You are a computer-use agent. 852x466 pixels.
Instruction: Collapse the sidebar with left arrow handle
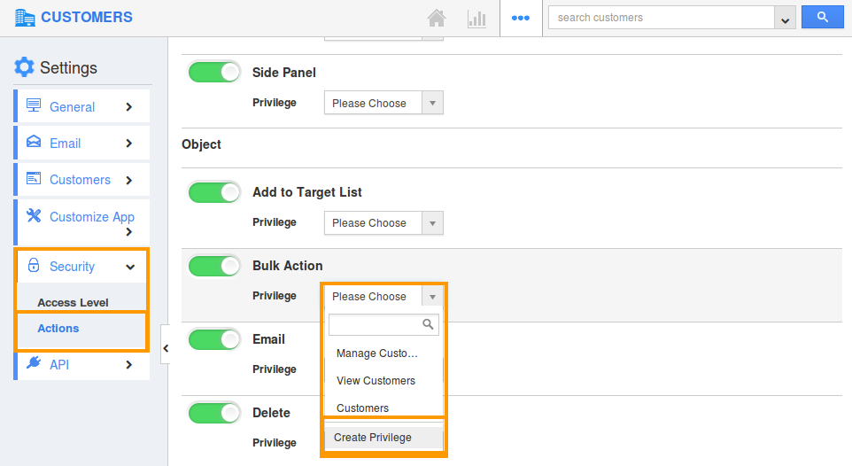166,348
